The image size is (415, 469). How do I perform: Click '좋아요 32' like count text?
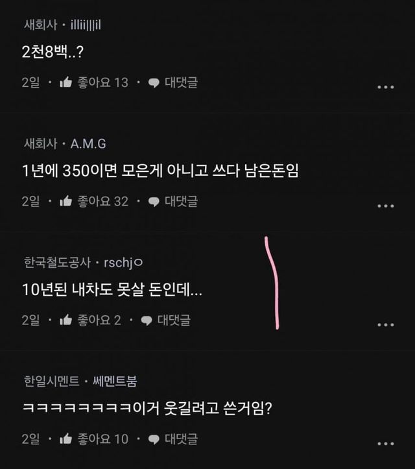103,201
